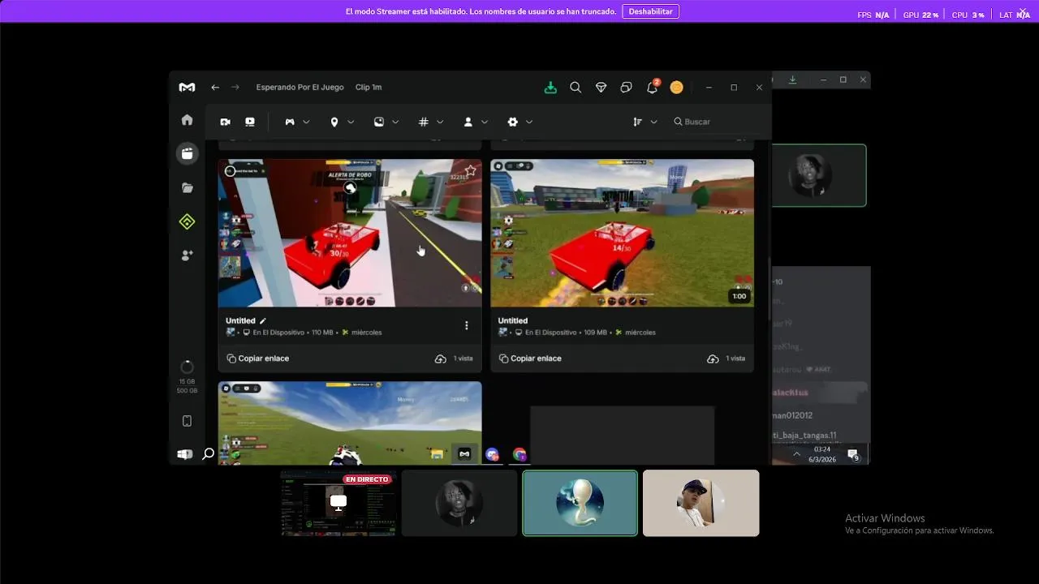Open the sort order dropdown
1039x584 pixels.
coord(645,122)
